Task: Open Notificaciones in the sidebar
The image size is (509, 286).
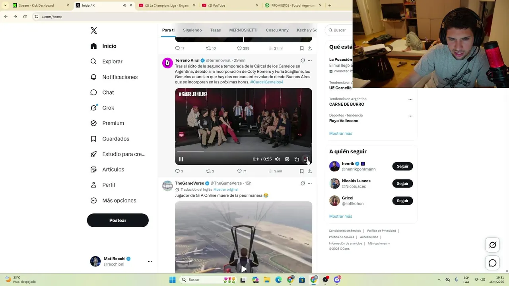Action: tap(114, 77)
